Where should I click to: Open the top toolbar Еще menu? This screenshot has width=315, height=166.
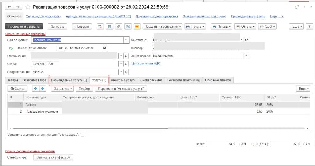tap(296, 26)
